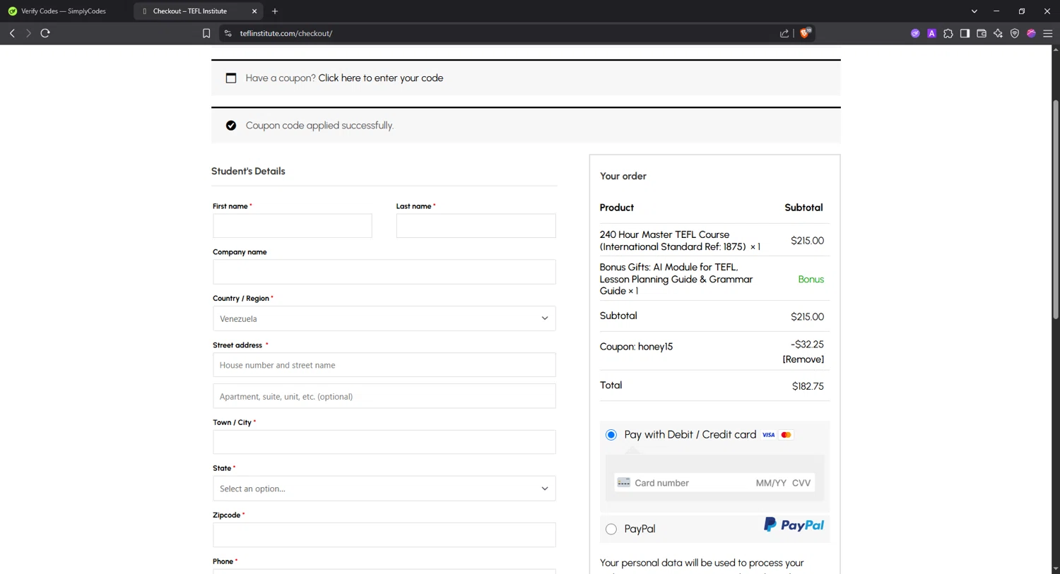Open Brave VPN shield icon
1060x574 pixels.
[x=1015, y=33]
